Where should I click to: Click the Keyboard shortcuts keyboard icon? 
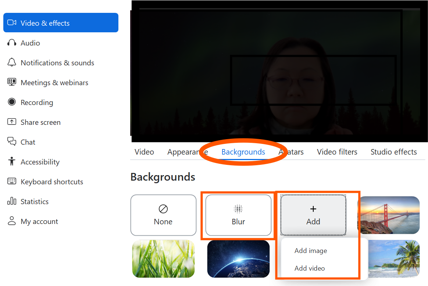[x=12, y=181]
